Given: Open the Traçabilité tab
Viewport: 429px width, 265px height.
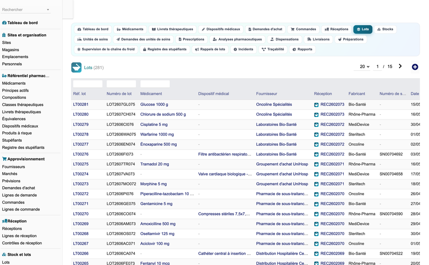Looking at the screenshot, I should (x=273, y=49).
